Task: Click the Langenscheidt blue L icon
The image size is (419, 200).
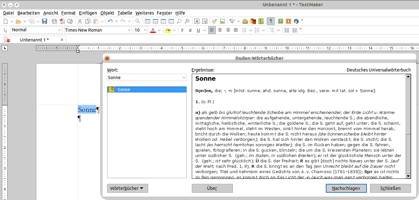Action: (x=261, y=21)
